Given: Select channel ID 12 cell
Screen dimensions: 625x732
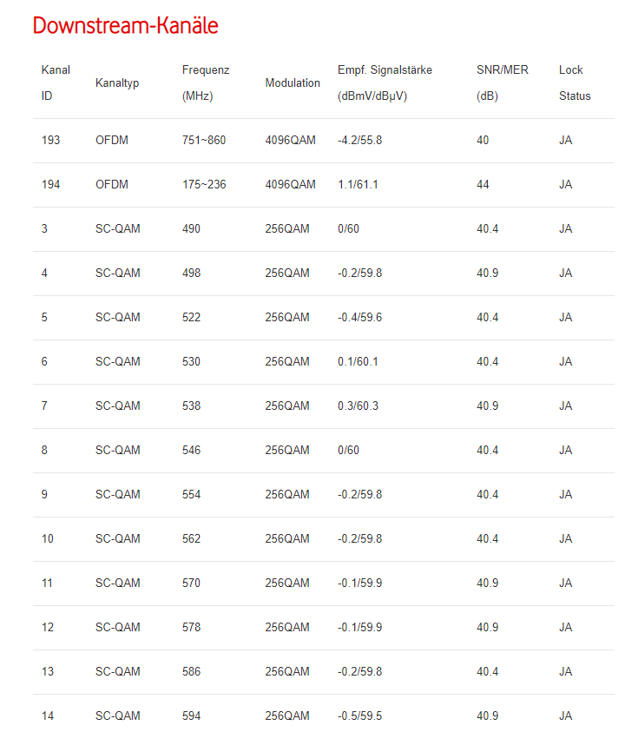Looking at the screenshot, I should 48,627.
